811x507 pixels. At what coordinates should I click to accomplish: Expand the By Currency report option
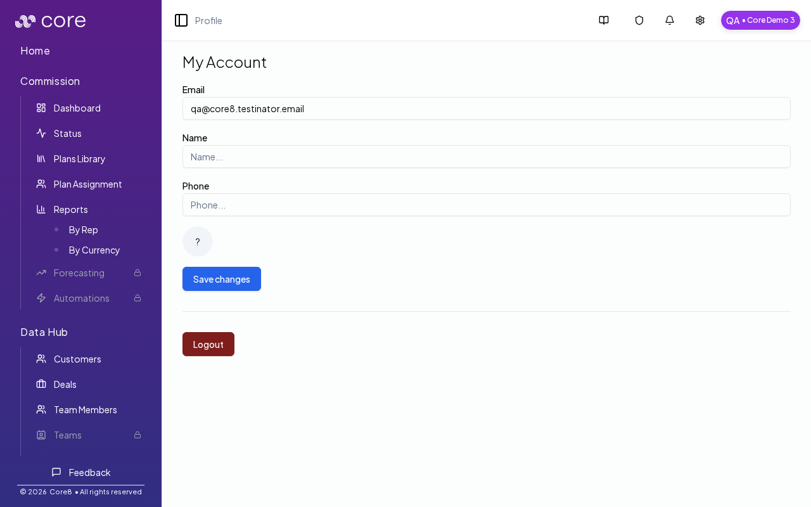(94, 250)
